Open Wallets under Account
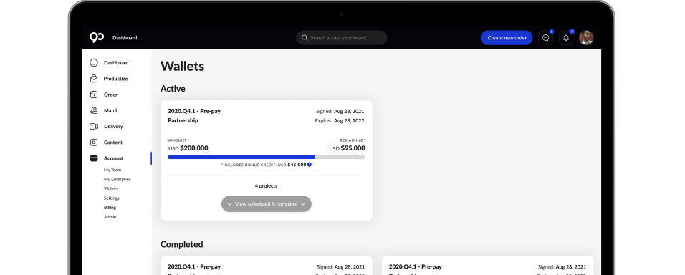This screenshot has height=275, width=685. click(x=111, y=189)
